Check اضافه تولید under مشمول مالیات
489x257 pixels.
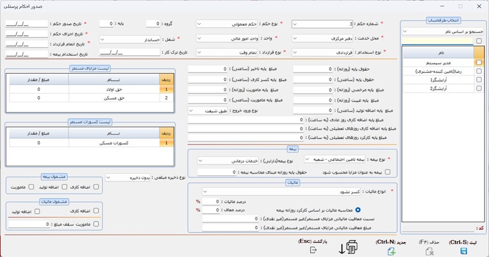[37, 212]
